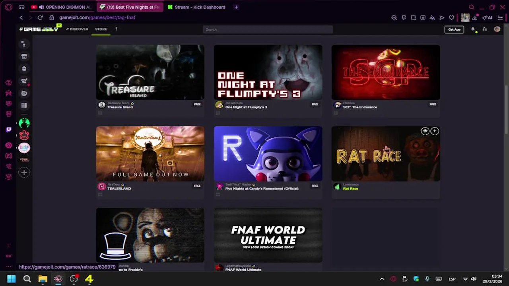509x286 pixels.
Task: Open the red creature community avatar
Action: [x=24, y=135]
